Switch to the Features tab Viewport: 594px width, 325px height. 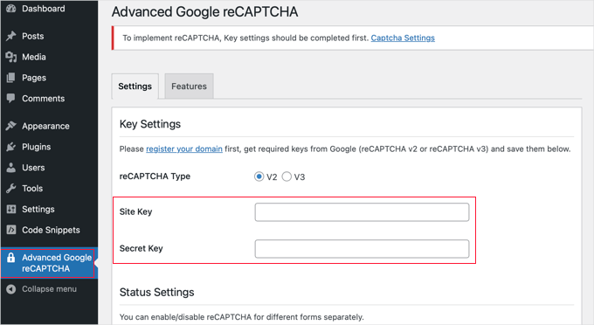pos(189,86)
